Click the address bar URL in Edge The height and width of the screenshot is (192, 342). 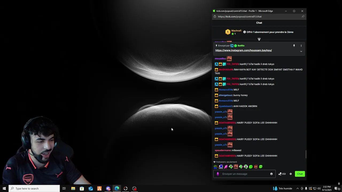pyautogui.click(x=240, y=17)
